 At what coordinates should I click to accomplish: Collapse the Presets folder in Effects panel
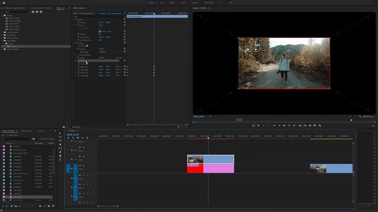(2, 15)
